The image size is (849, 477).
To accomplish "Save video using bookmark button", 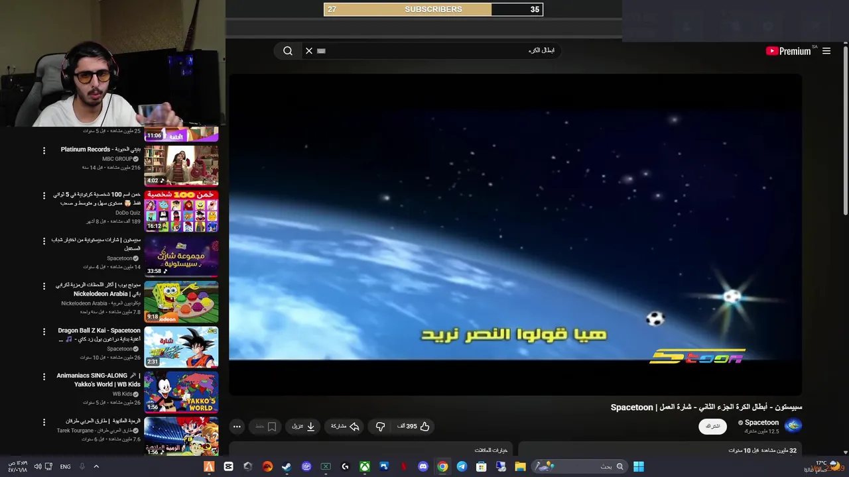I will coord(266,427).
